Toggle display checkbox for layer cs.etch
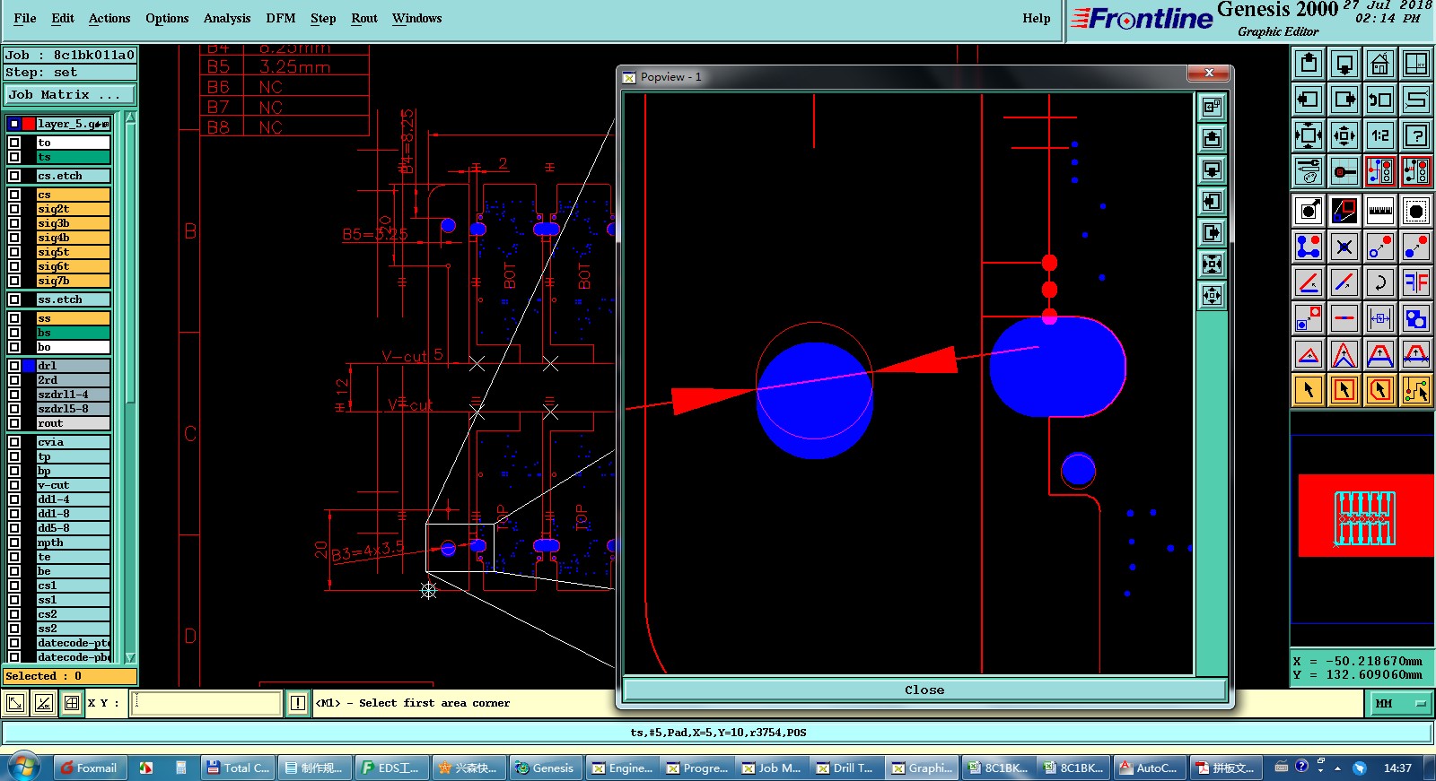 point(14,176)
